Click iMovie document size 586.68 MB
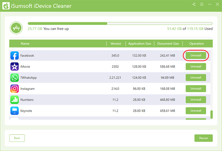Screen dimensions: 222x151 pos(167,67)
